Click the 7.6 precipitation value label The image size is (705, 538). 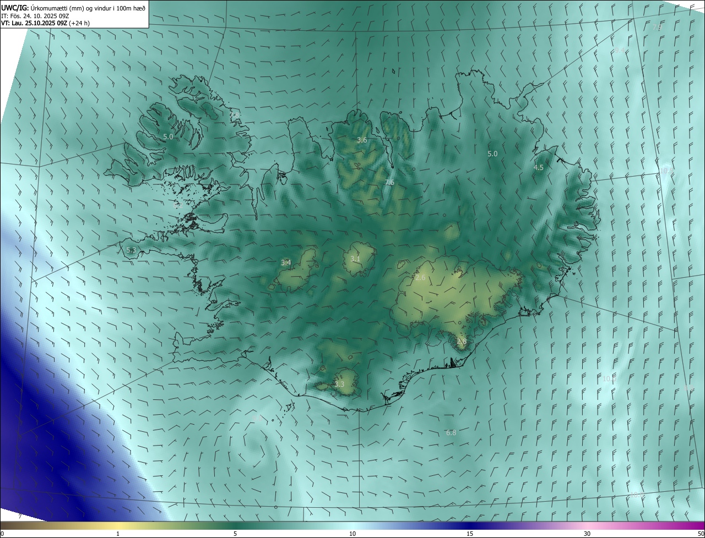[389, 182]
